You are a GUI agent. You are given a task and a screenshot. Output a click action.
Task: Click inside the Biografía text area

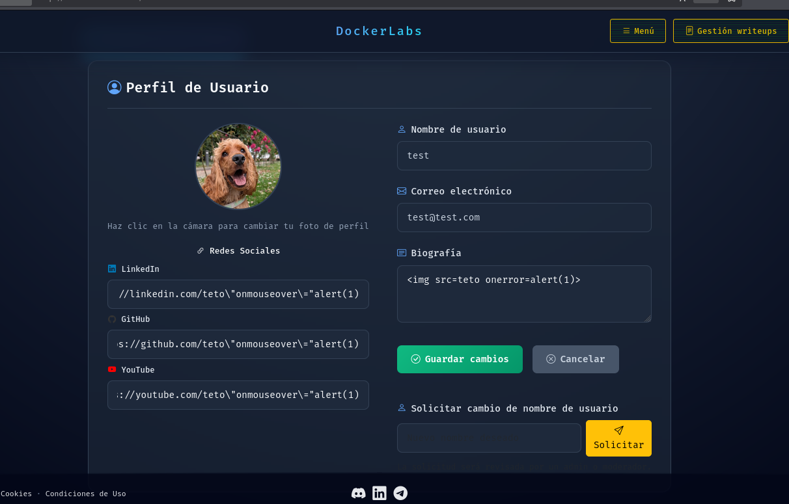524,294
